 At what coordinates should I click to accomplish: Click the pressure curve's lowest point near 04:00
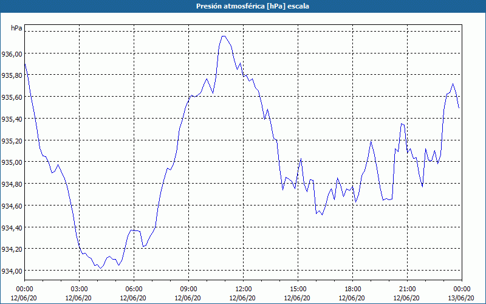(100, 268)
